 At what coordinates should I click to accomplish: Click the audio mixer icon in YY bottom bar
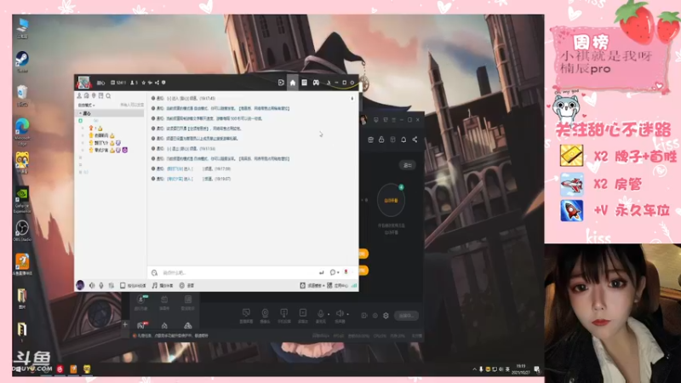(x=112, y=285)
